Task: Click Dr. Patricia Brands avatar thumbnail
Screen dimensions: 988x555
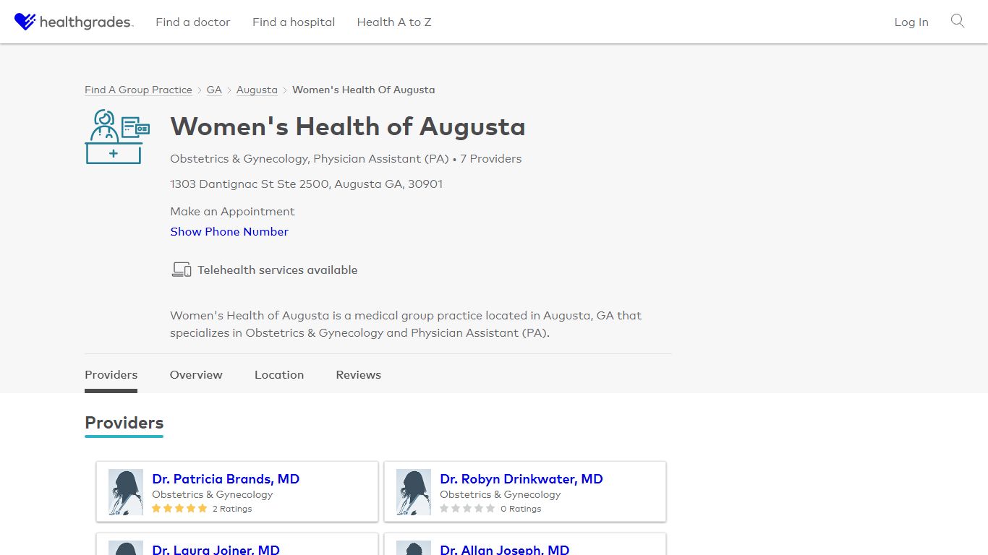Action: pos(126,492)
